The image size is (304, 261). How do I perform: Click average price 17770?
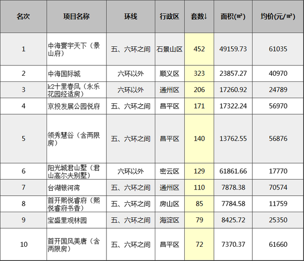pyautogui.click(x=278, y=171)
